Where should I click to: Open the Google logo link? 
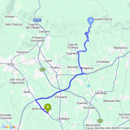click(9, 127)
